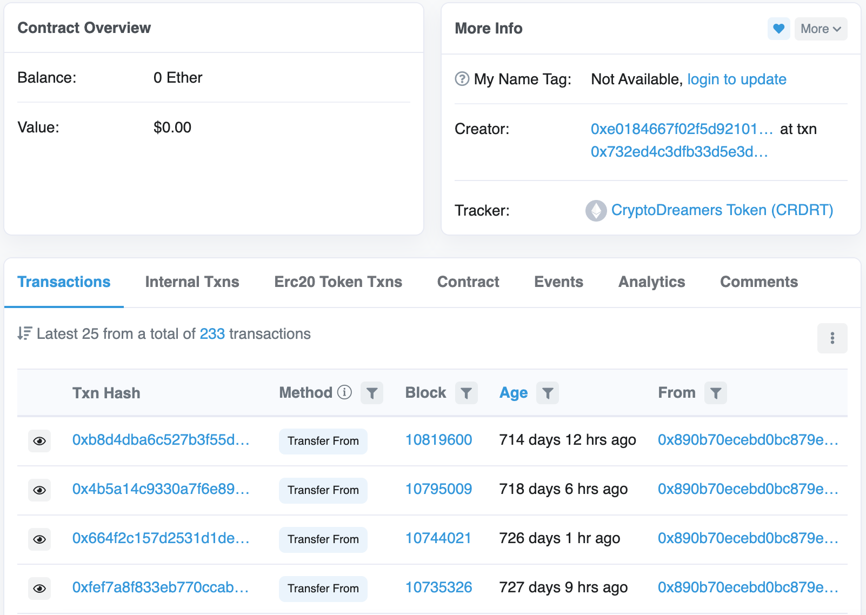Click the 'Contract Overview' heading
The height and width of the screenshot is (615, 866).
coord(84,28)
